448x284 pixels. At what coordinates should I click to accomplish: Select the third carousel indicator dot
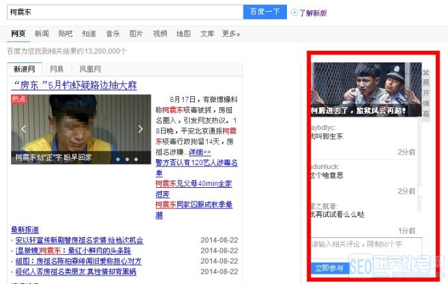click(x=137, y=159)
